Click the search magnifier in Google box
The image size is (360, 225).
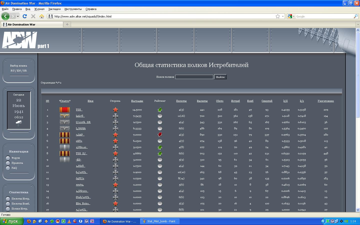click(355, 16)
